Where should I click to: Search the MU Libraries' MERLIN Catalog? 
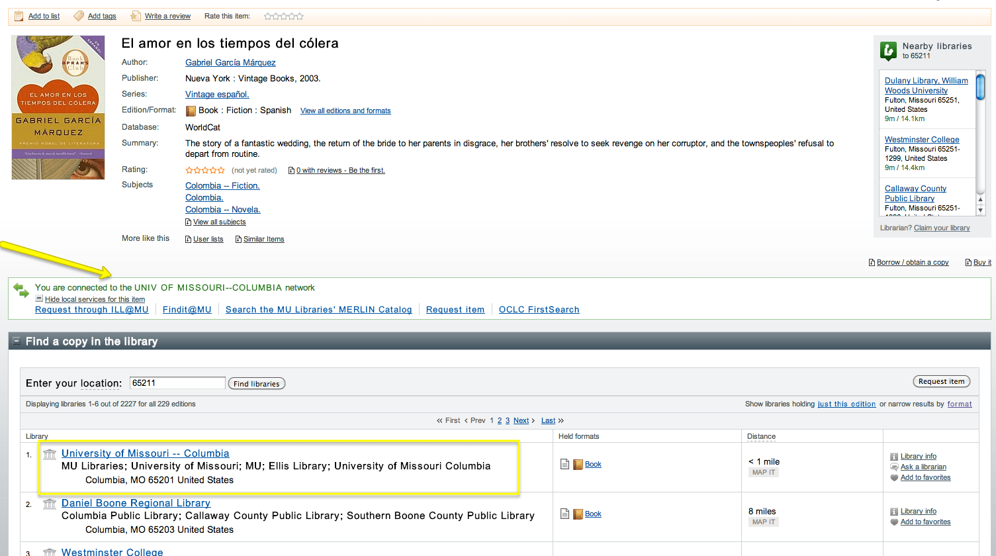coord(319,310)
